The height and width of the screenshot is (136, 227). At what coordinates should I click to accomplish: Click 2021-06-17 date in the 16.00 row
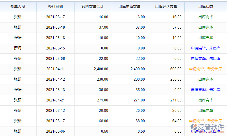55,17
